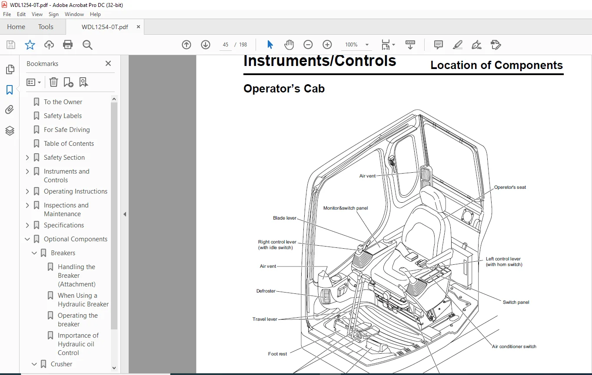Viewport: 592px width, 375px height.
Task: Open the Table of Contents bookmark
Action: pyautogui.click(x=69, y=144)
